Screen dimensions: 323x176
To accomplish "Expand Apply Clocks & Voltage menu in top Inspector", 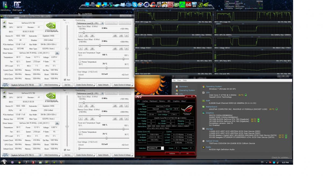I will coord(122,85).
